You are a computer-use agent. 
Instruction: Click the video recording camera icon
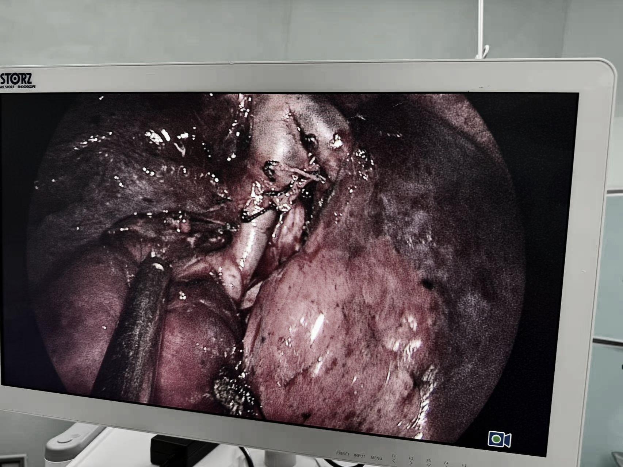(x=499, y=439)
